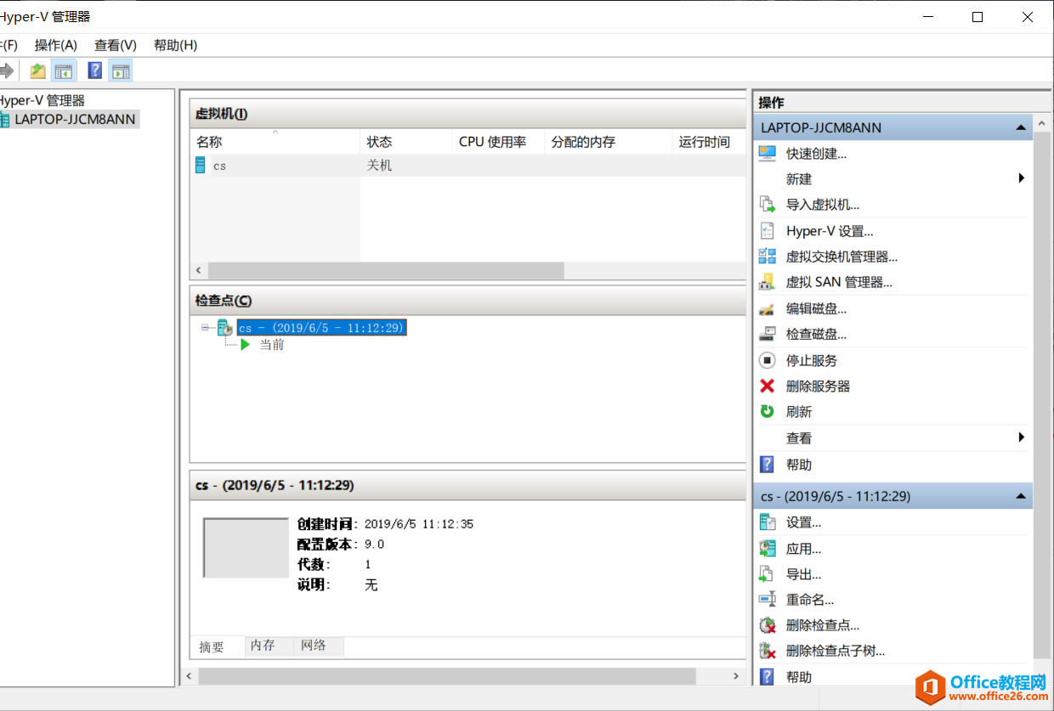This screenshot has width=1054, height=711.
Task: Select Hyper-V 管理器 root tree node
Action: point(42,100)
